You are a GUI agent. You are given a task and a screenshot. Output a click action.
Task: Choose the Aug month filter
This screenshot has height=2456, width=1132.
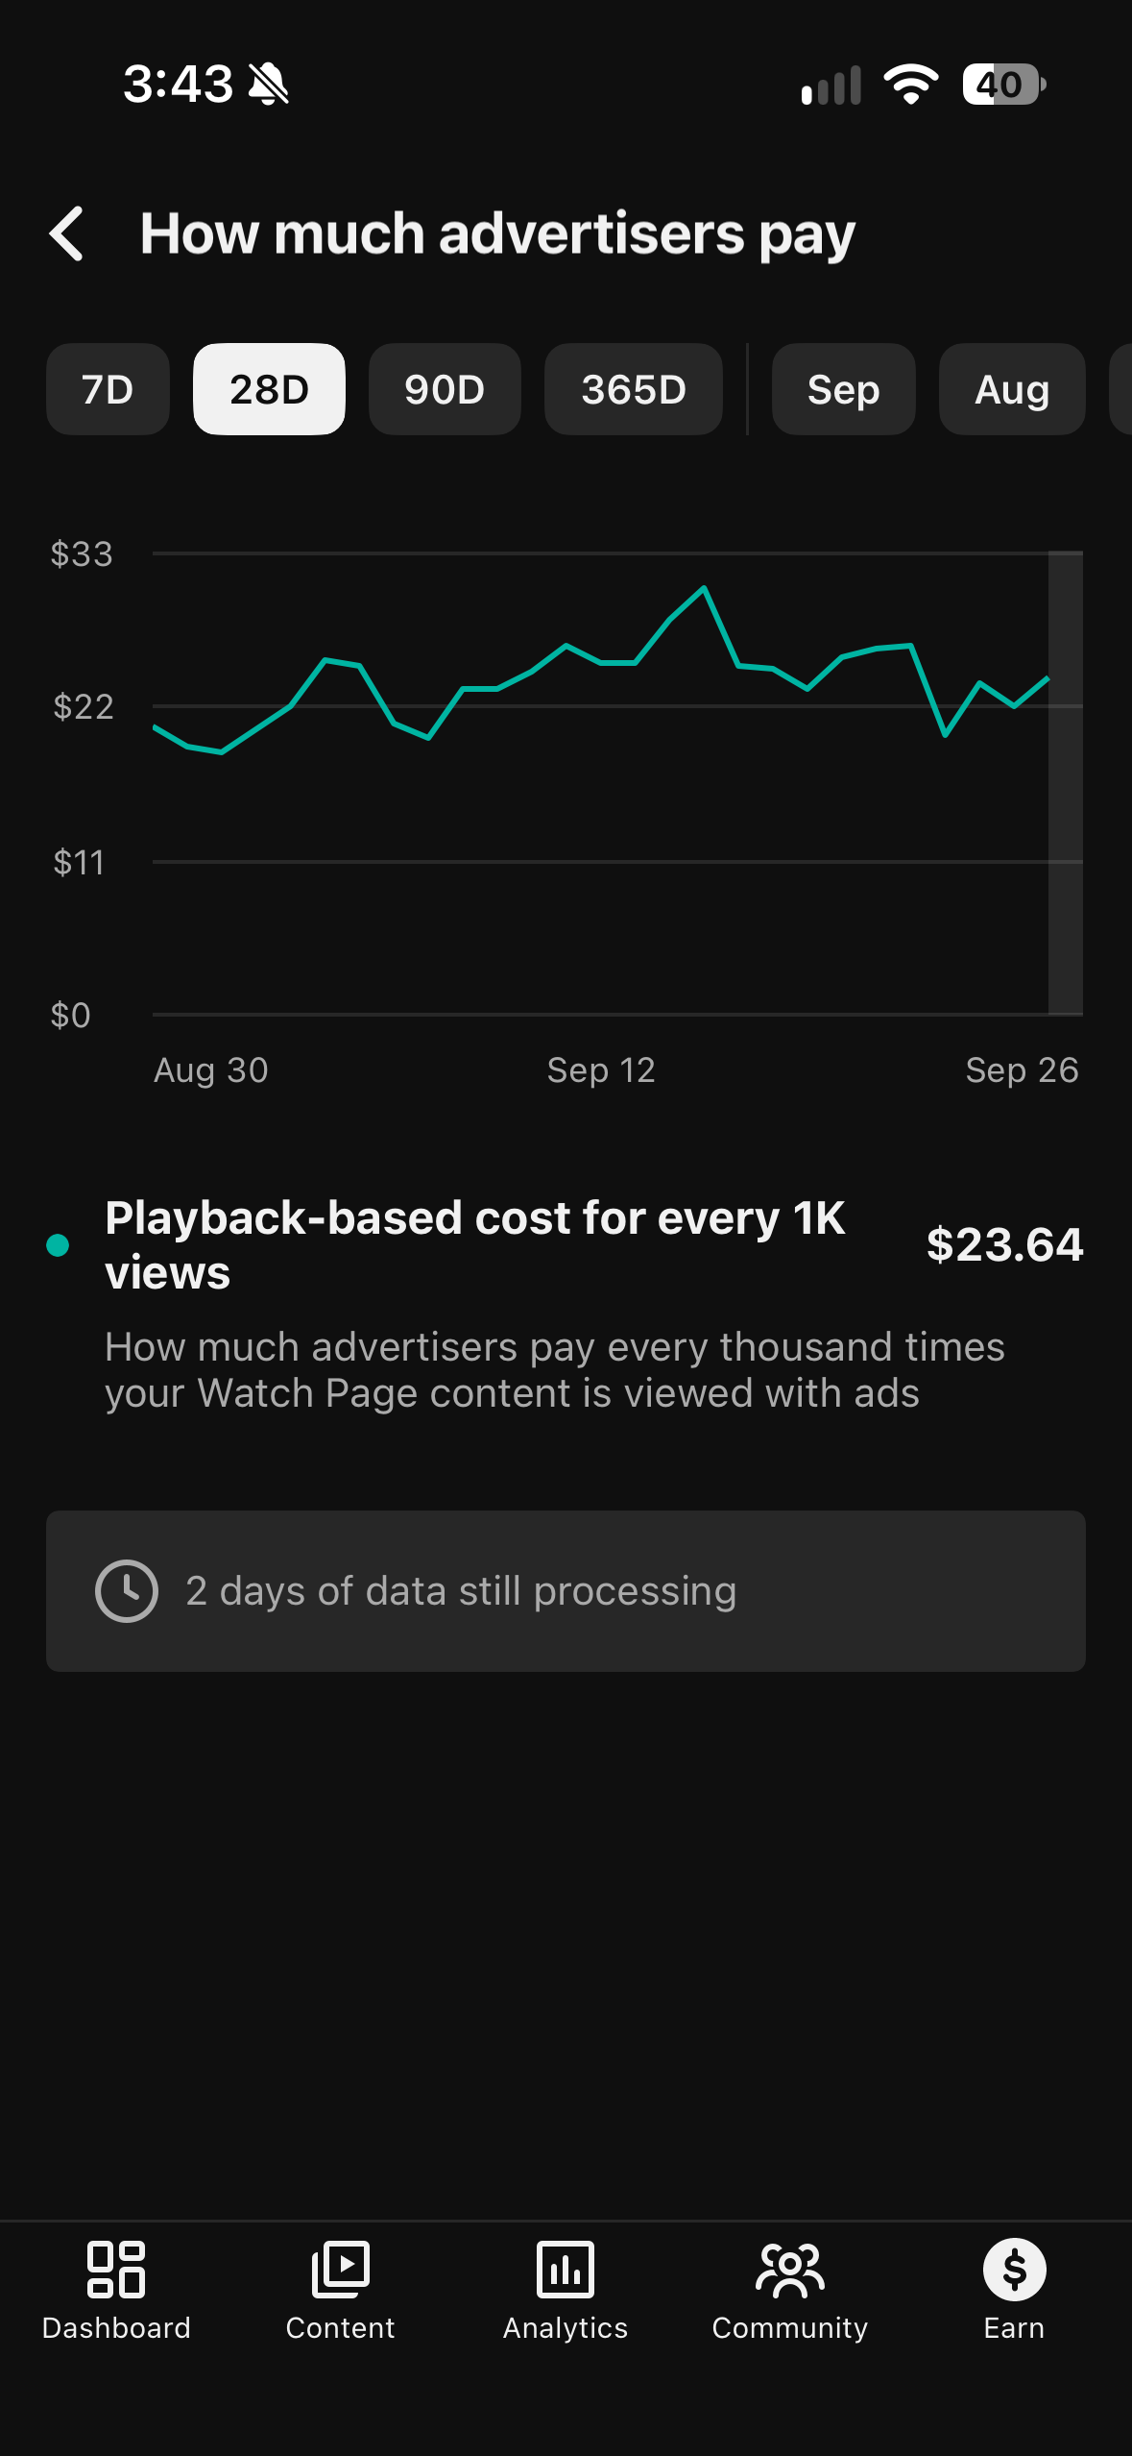(x=1012, y=389)
